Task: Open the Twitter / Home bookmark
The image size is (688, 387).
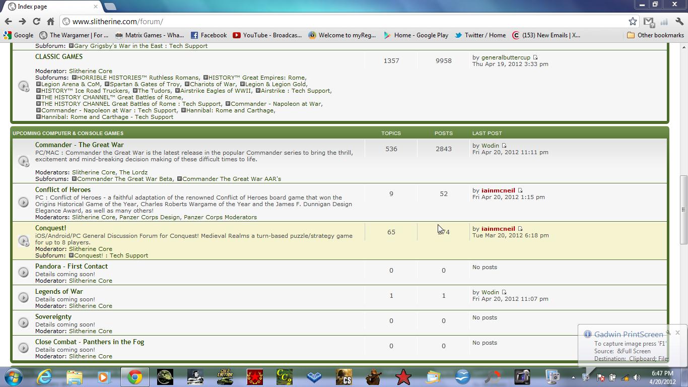Action: coord(480,35)
